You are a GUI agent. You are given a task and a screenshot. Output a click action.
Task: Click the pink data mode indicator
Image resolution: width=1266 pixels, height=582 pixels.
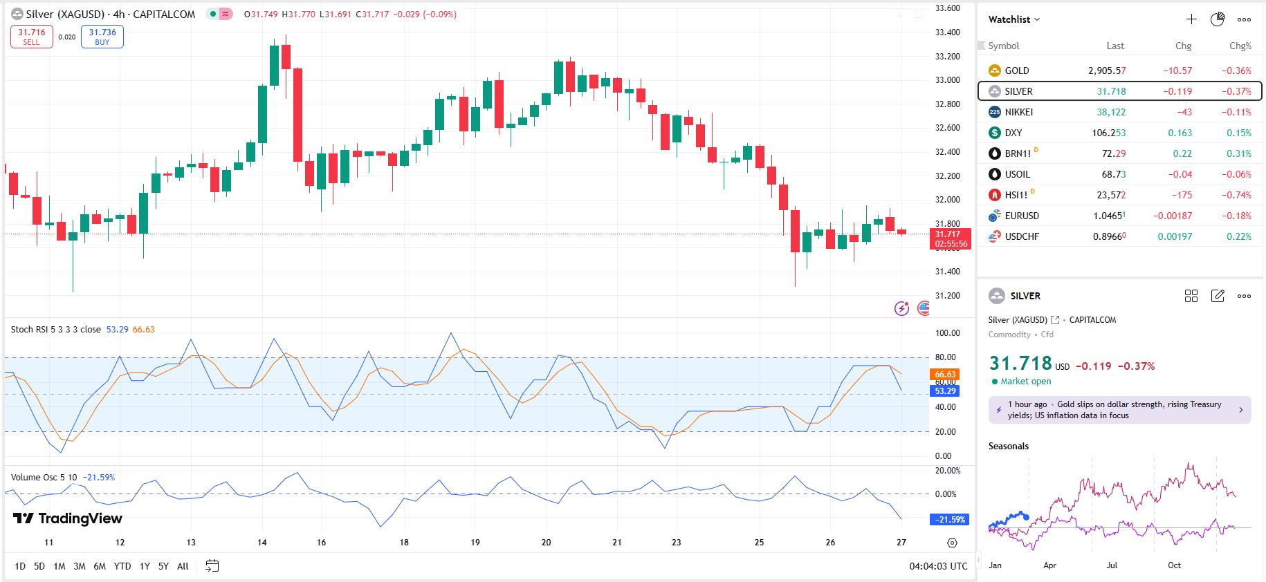(x=226, y=14)
